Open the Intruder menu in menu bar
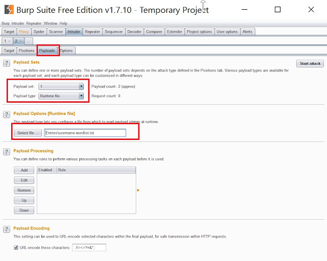Viewport: 327px width, 261px height. click(x=18, y=23)
